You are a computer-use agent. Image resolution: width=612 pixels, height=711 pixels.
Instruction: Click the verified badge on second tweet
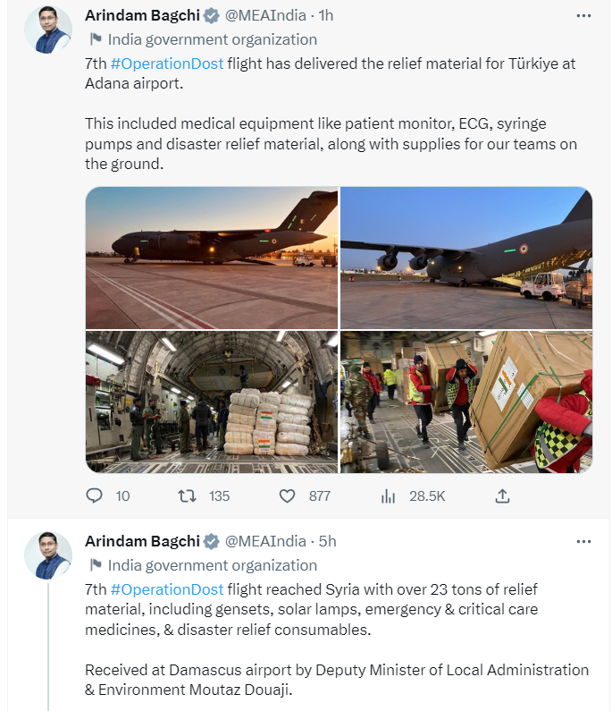(212, 542)
